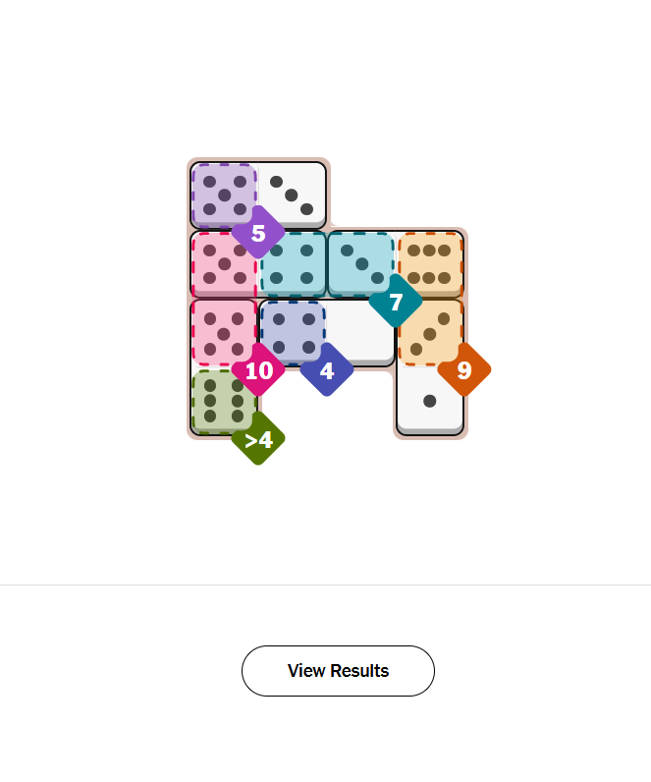The height and width of the screenshot is (782, 651).
Task: Click the teal 7 sum badge
Action: click(x=396, y=302)
